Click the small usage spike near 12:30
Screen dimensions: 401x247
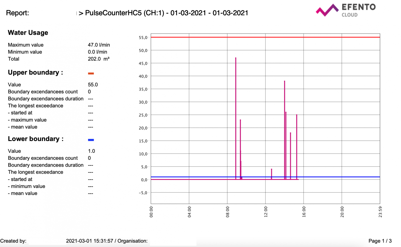pyautogui.click(x=272, y=174)
